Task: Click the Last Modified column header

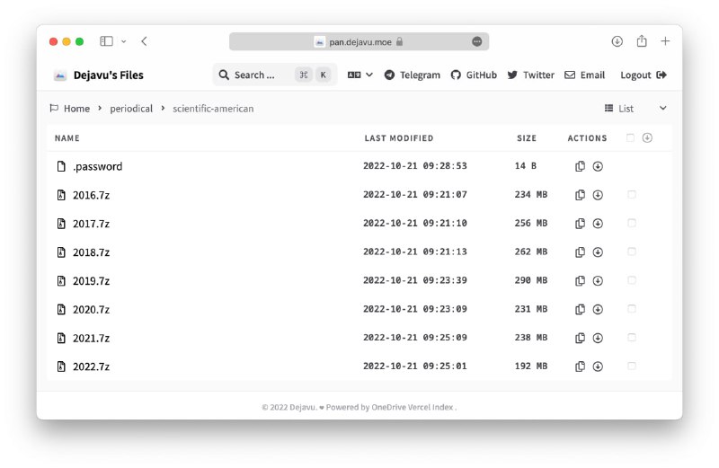Action: pos(398,138)
